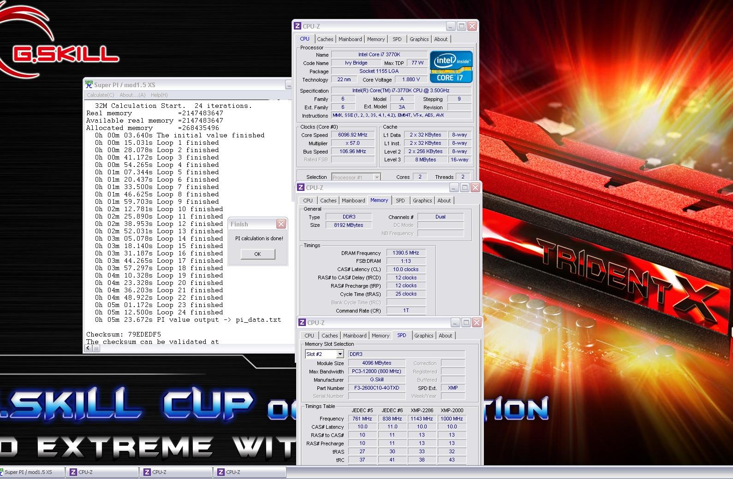Open About tab in the bottom CPU-Z window
The height and width of the screenshot is (479, 733).
446,336
